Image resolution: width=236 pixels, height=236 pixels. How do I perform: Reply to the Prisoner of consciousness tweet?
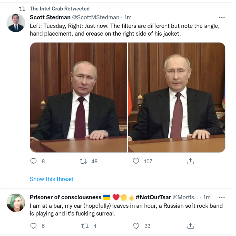pyautogui.click(x=33, y=226)
